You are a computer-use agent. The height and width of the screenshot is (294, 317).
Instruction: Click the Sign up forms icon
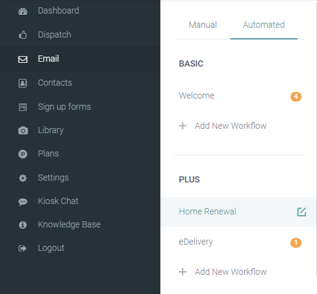click(x=23, y=107)
